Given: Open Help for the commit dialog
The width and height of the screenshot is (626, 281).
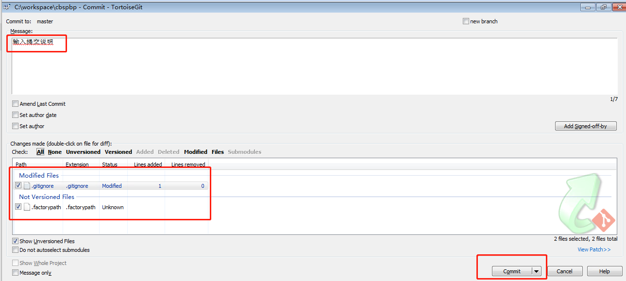Looking at the screenshot, I should [x=605, y=271].
